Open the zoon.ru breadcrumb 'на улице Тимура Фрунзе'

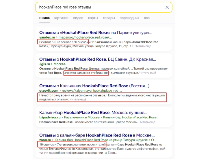pos(101,140)
